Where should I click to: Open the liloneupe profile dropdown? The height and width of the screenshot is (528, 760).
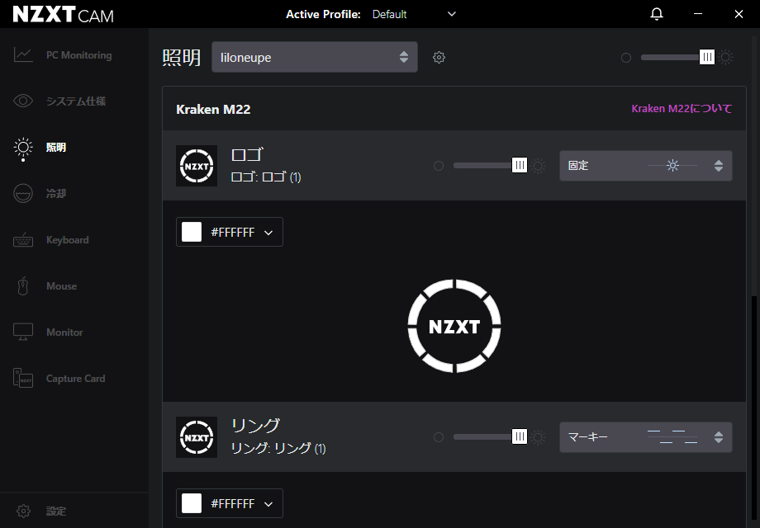[x=314, y=57]
